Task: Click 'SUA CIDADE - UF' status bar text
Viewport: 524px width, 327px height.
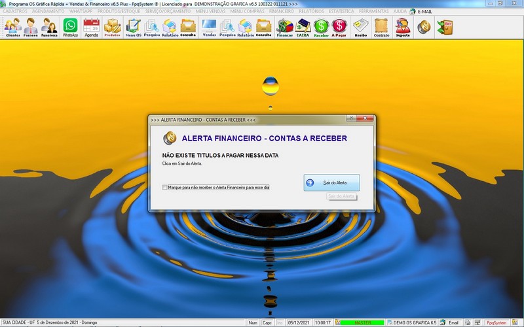Action: (18, 322)
